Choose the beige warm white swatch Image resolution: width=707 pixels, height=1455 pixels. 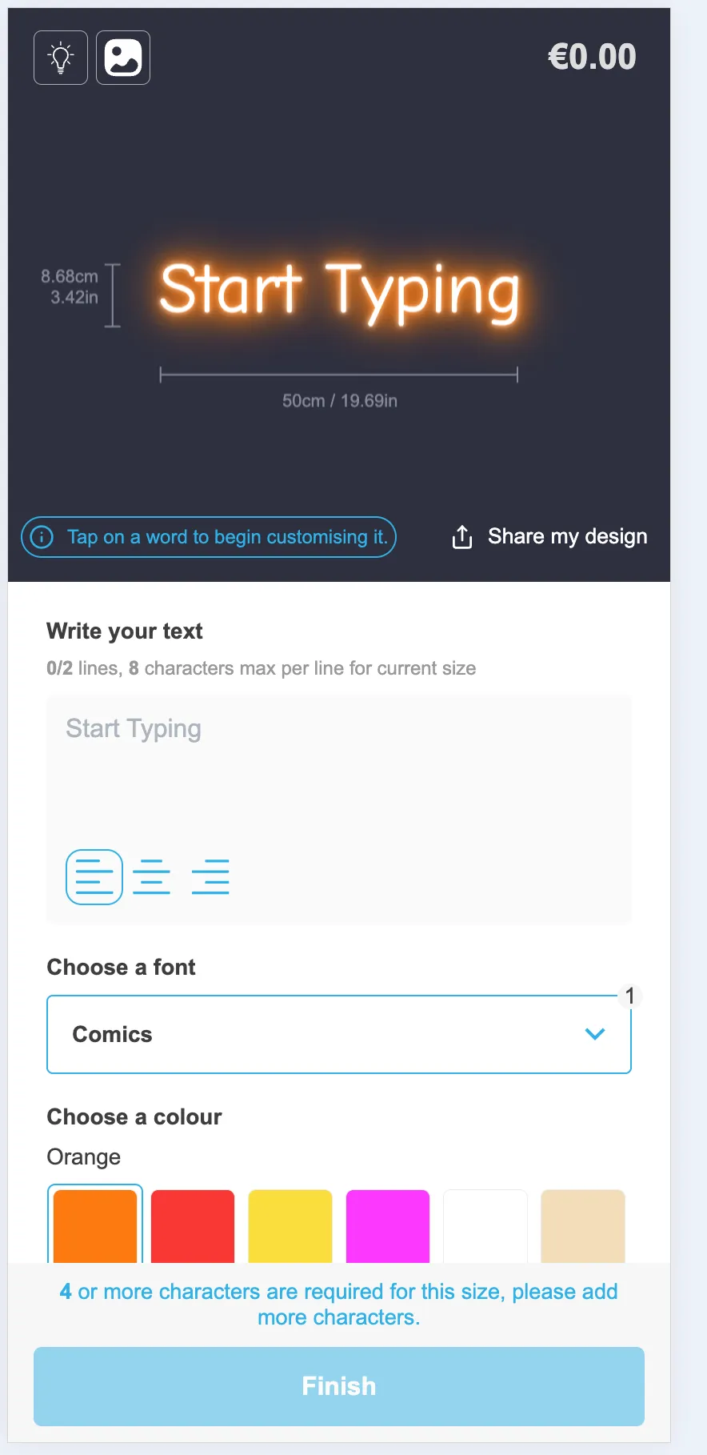(583, 1226)
